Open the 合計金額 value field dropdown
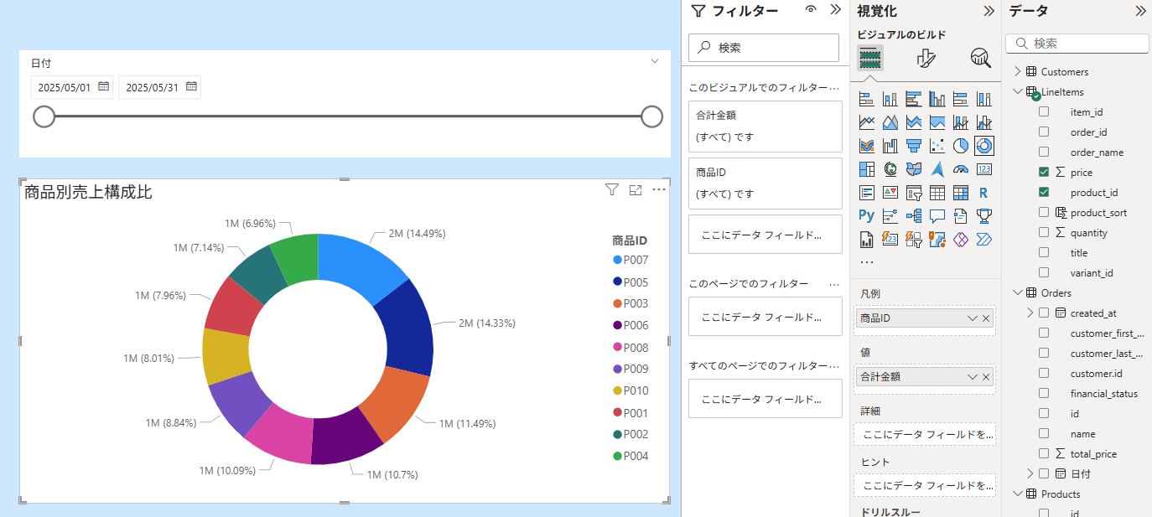The image size is (1152, 517). tap(973, 377)
